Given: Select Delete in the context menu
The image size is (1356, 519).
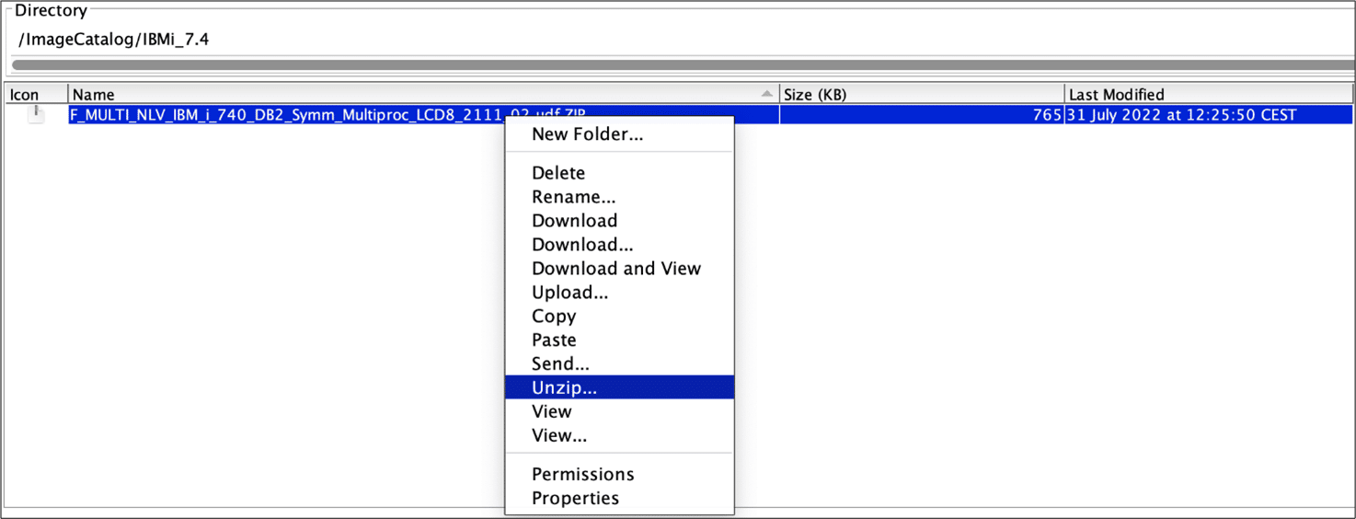Looking at the screenshot, I should coord(558,173).
